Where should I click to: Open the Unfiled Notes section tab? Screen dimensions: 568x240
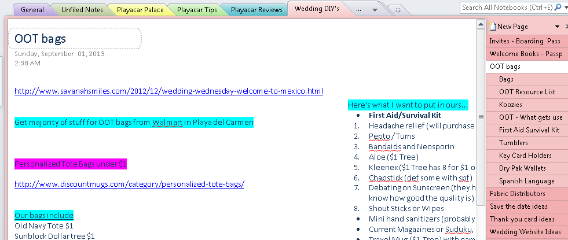coord(82,10)
